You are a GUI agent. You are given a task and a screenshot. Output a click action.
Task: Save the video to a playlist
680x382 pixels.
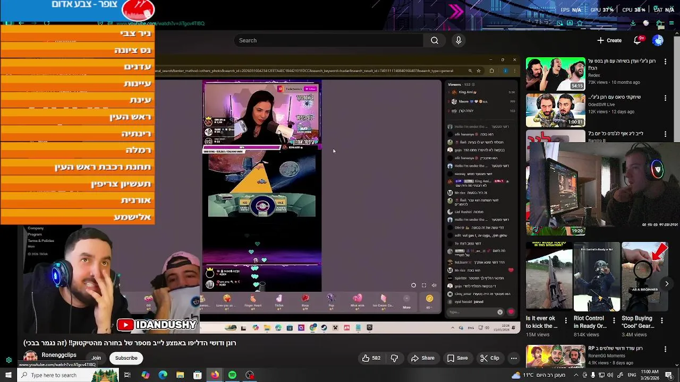(457, 358)
